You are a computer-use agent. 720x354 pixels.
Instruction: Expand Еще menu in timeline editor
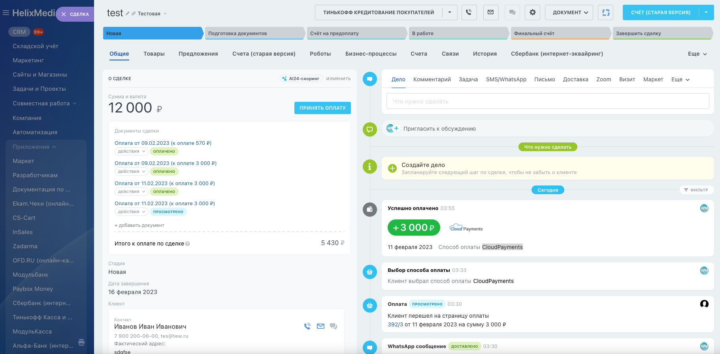[680, 79]
